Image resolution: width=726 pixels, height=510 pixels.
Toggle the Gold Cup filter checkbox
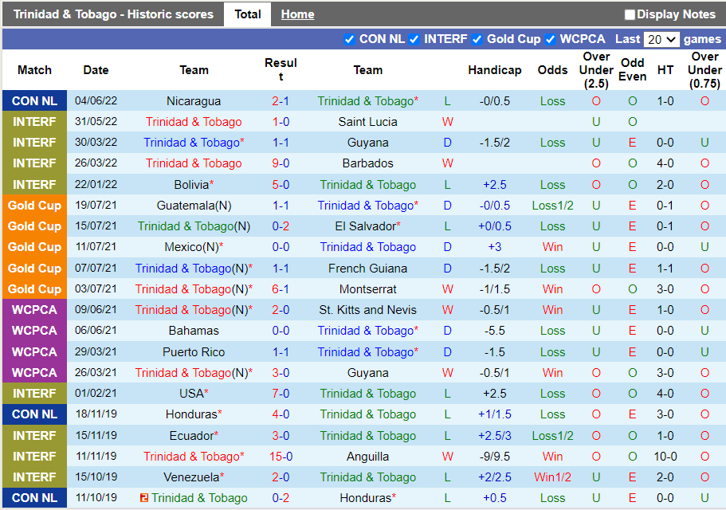(x=477, y=39)
